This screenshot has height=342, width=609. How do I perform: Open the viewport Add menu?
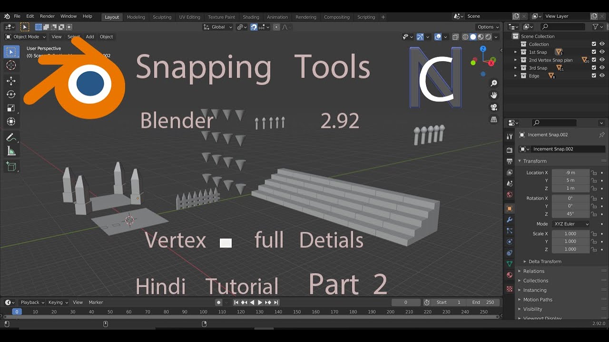pos(90,37)
